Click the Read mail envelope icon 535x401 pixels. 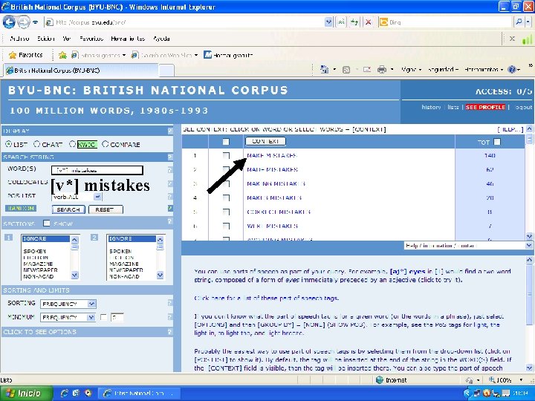(367, 70)
